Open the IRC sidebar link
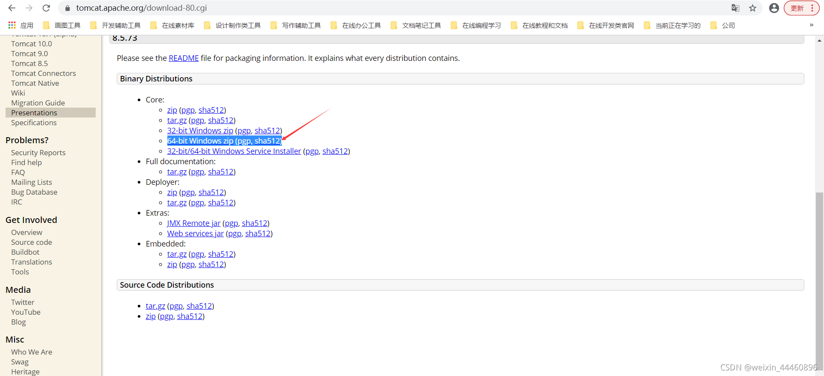Image resolution: width=824 pixels, height=376 pixels. [16, 202]
